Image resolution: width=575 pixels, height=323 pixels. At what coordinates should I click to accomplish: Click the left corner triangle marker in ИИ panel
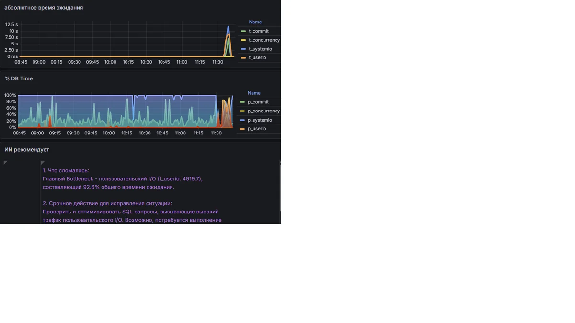(x=5, y=163)
